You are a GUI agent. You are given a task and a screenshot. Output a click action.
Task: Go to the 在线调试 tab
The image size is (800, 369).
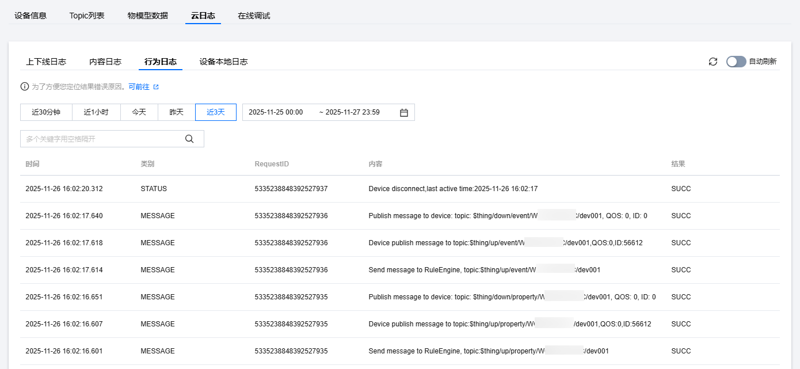(x=254, y=16)
